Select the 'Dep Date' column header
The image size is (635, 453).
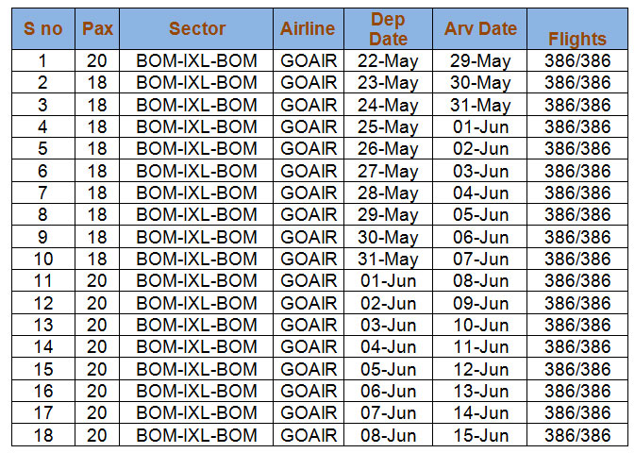[x=388, y=28]
